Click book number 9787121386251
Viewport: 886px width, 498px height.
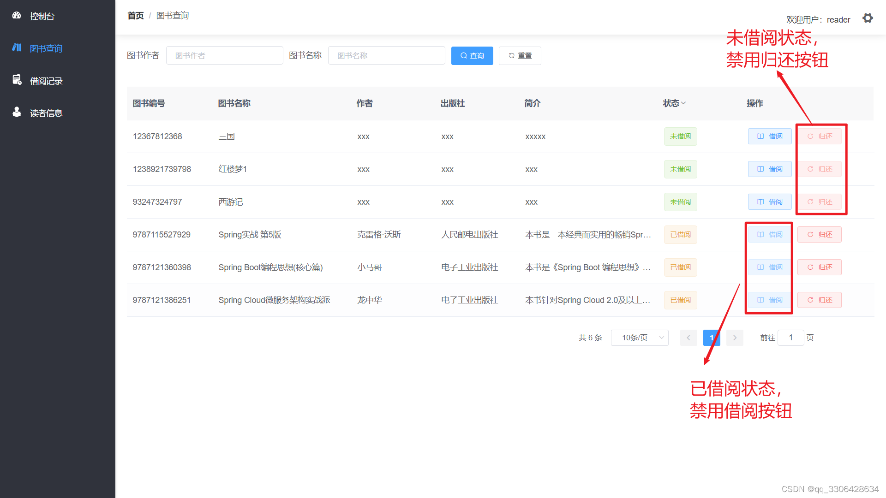click(162, 300)
